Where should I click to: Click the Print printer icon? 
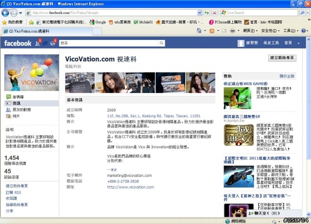click(232, 31)
